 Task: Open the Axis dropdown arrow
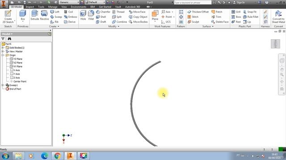pyautogui.click(x=172, y=12)
